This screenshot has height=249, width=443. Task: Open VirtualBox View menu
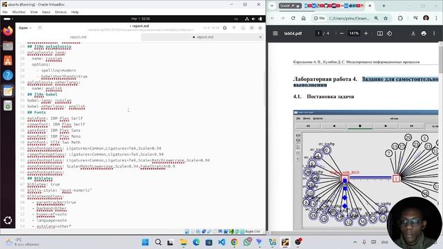(34, 12)
